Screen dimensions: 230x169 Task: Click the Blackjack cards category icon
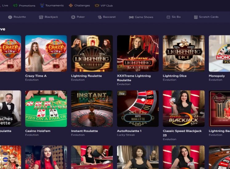point(41,17)
